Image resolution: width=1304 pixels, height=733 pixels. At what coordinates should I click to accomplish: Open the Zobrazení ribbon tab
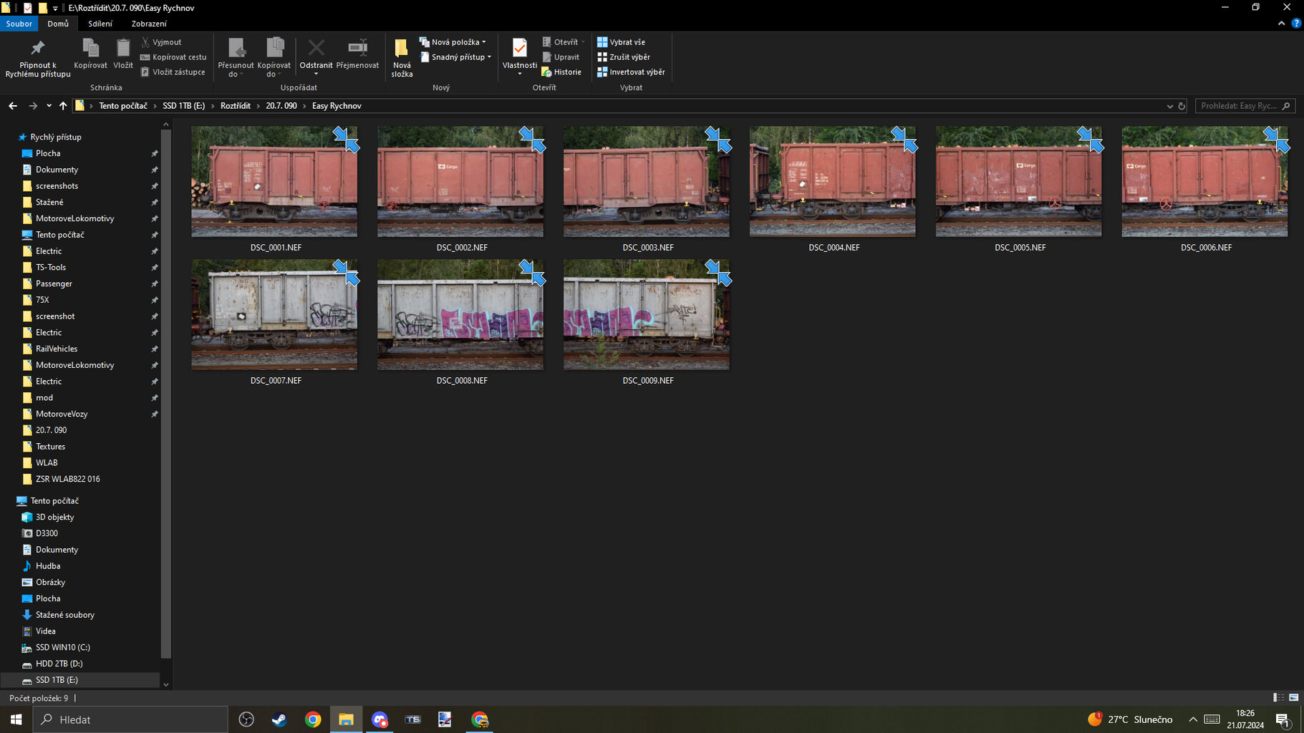point(148,24)
